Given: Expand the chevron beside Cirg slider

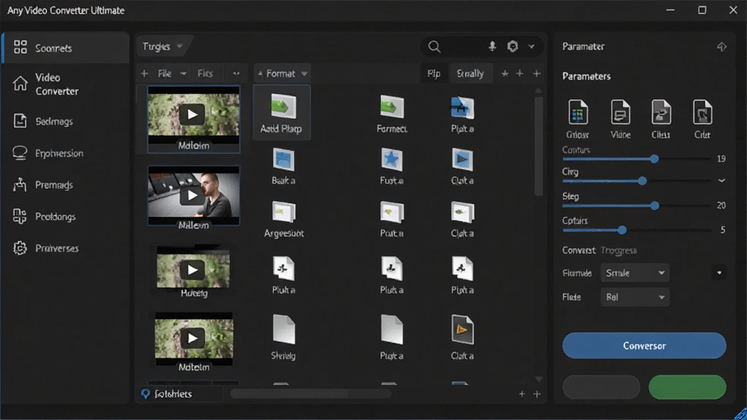Looking at the screenshot, I should tap(721, 181).
